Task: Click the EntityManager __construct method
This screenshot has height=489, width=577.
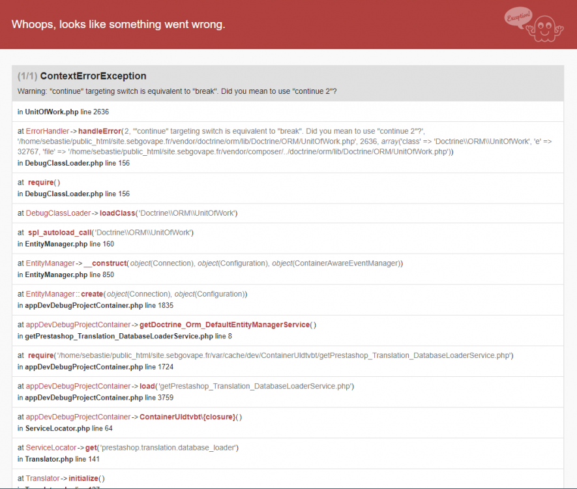Action: coord(106,263)
